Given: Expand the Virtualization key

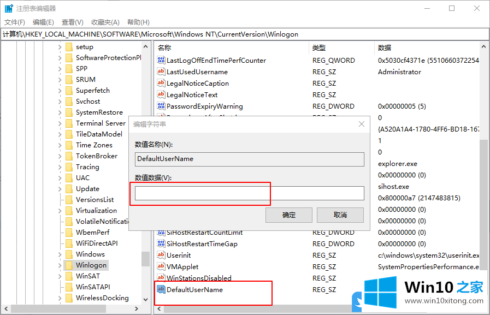Looking at the screenshot, I should coord(60,211).
